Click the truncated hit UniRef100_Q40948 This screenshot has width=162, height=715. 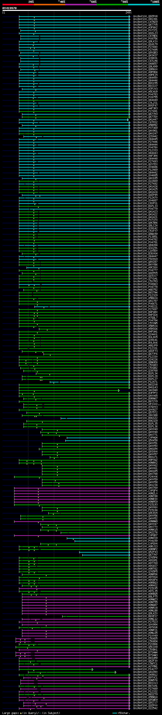145,390
